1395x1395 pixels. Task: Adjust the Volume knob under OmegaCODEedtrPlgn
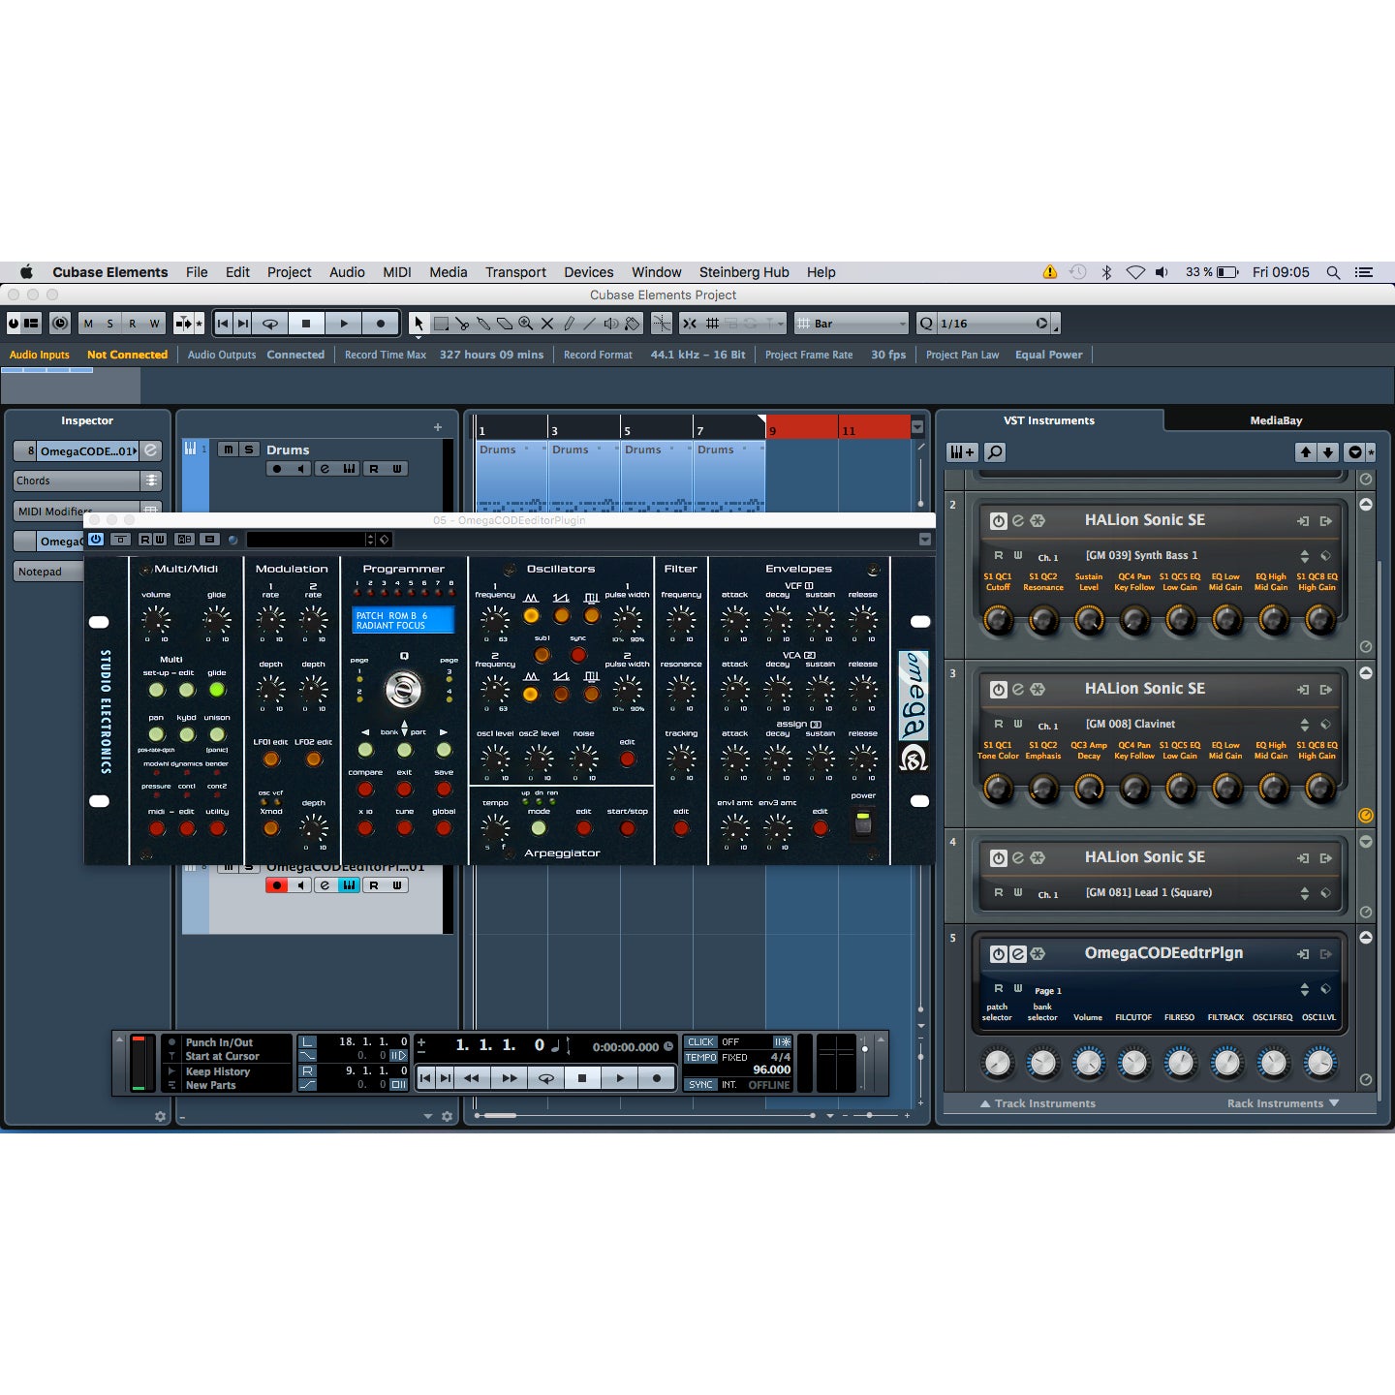(1088, 1063)
